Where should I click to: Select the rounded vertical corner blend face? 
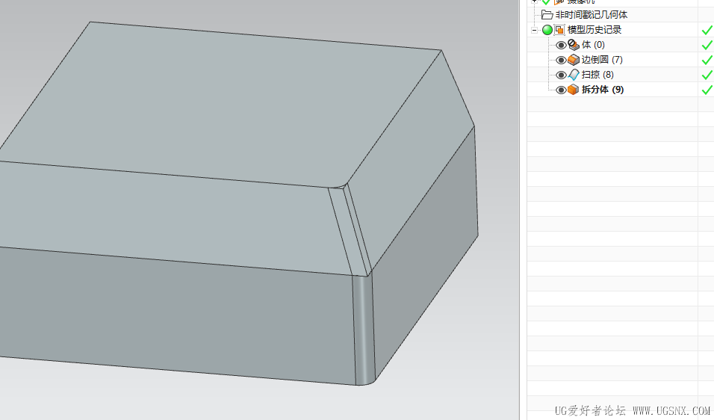pyautogui.click(x=364, y=328)
